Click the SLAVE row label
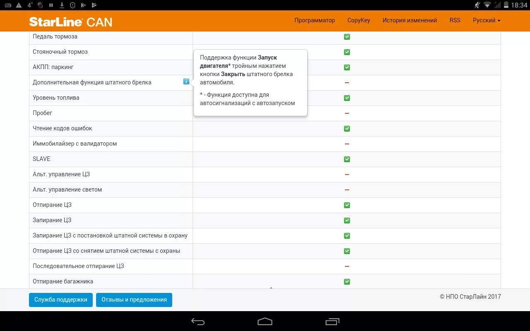The image size is (530, 331). 41,159
